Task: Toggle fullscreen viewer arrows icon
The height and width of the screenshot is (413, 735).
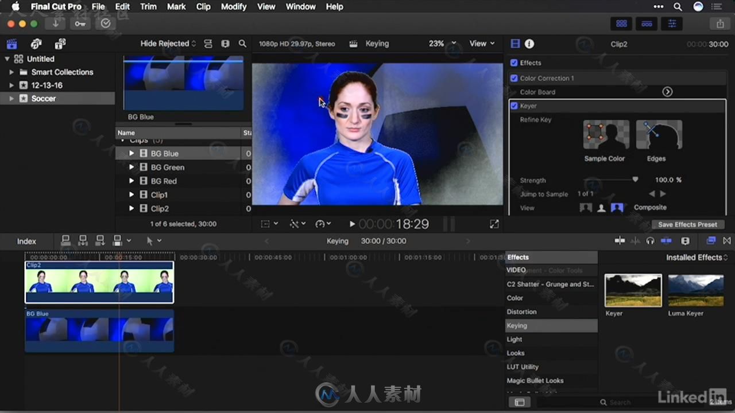Action: (x=494, y=224)
